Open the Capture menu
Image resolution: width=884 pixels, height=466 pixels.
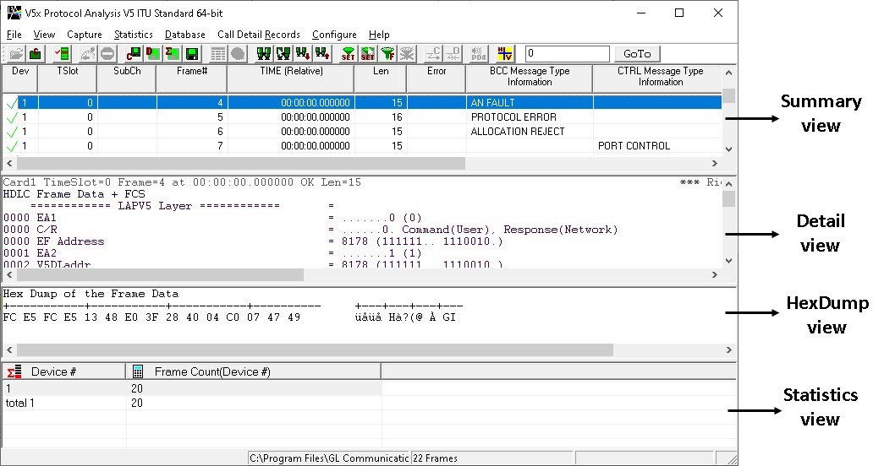pyautogui.click(x=85, y=35)
